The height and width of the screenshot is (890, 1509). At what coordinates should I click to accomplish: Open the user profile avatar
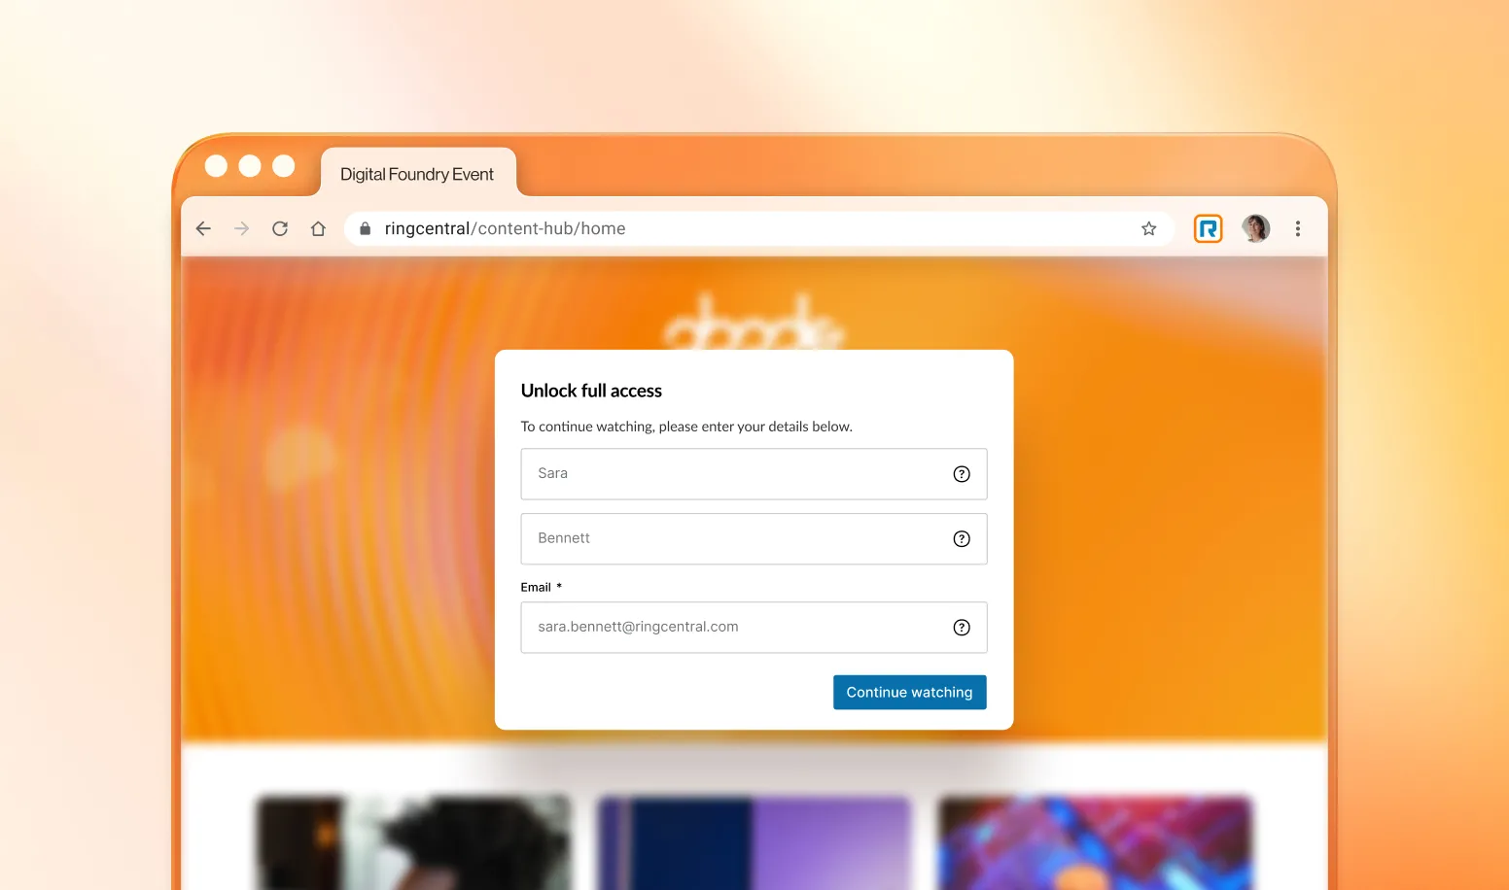1255,228
